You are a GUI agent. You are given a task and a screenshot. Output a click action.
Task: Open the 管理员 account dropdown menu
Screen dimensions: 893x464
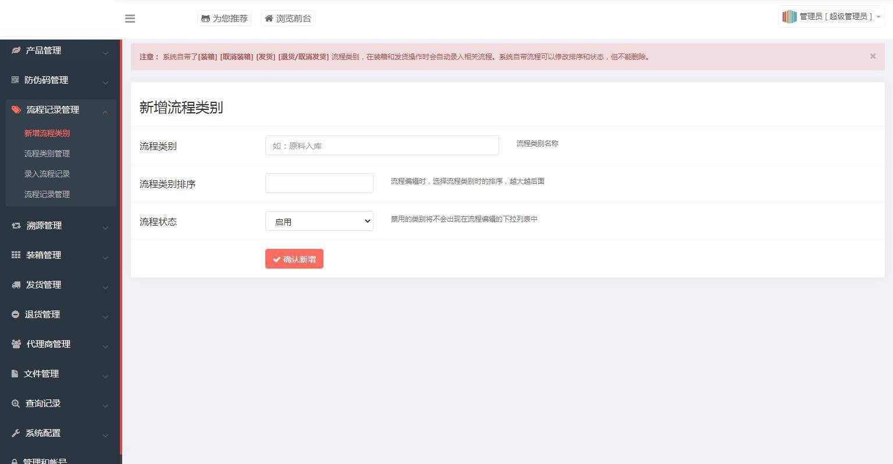coord(831,17)
